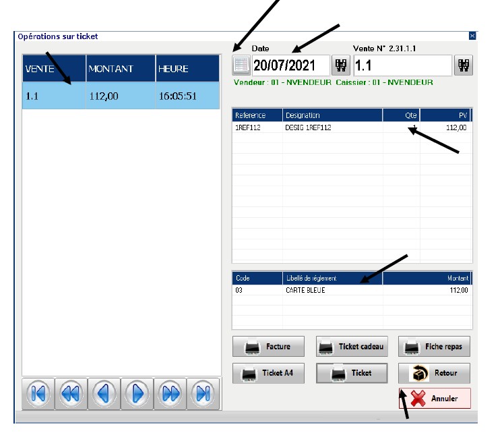Click binoculars search icon next to sale number
Viewport: 502px width, 433px height.
coord(464,65)
